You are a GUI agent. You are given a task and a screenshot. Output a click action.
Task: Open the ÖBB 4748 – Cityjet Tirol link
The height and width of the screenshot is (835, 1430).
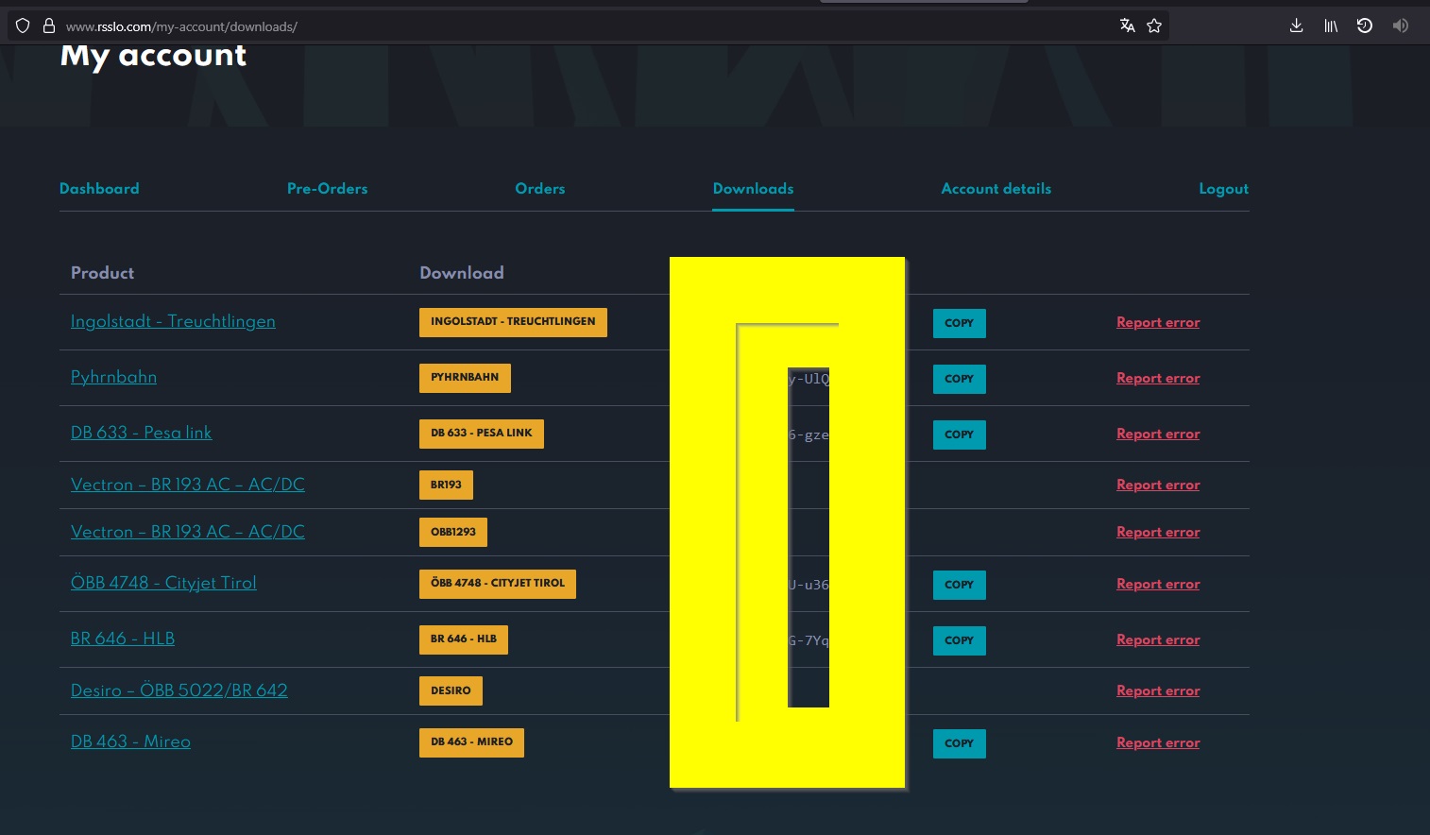163,583
